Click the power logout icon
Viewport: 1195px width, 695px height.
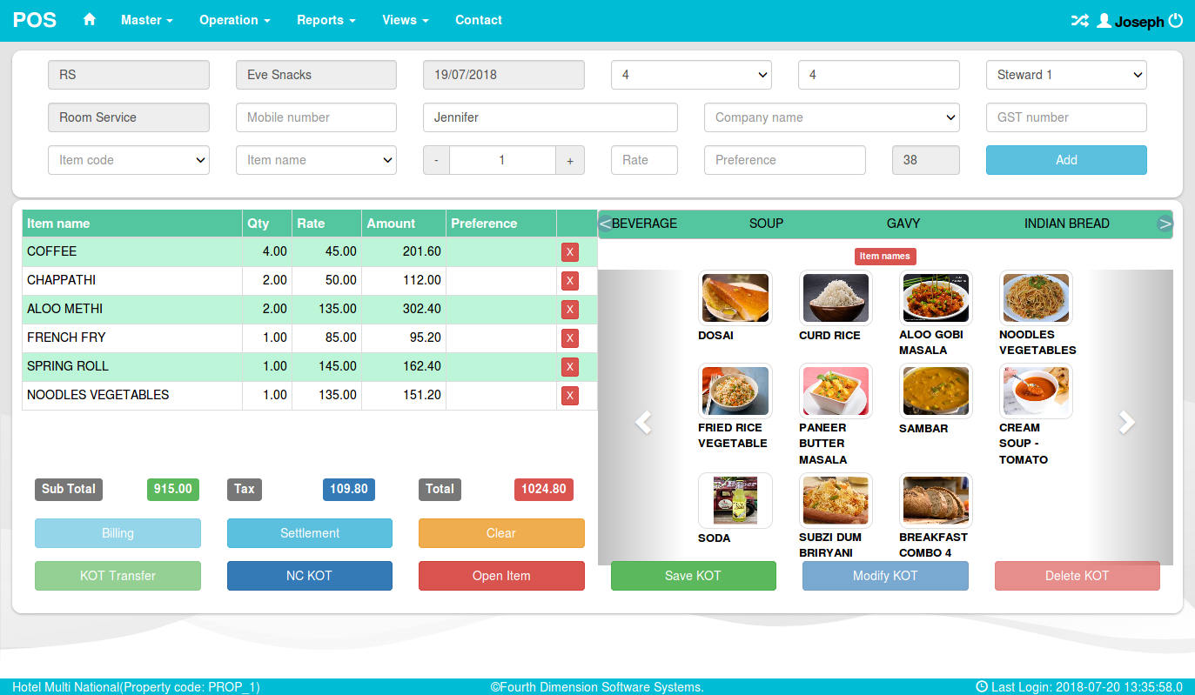[1177, 20]
